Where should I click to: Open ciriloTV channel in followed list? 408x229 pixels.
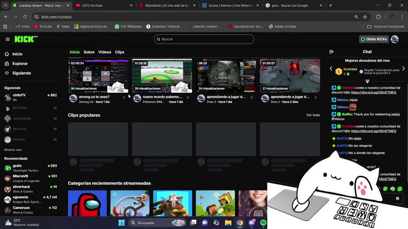pos(31,97)
